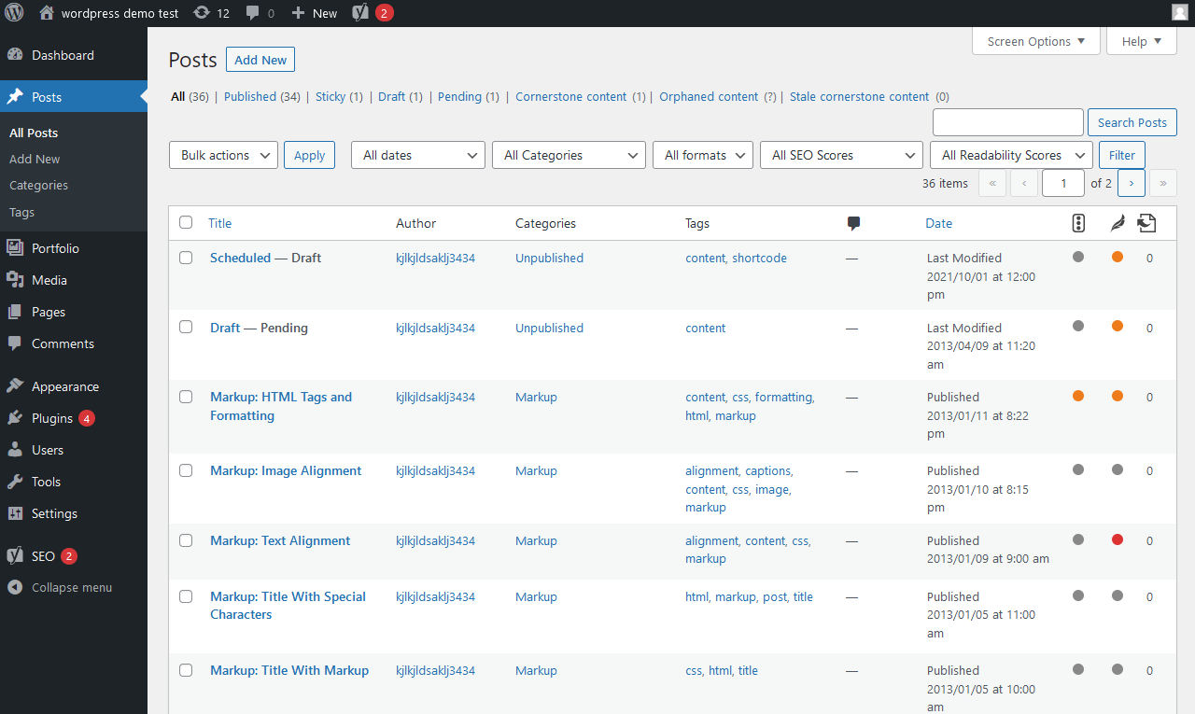Check the box for Markup: Text Alignment
1195x714 pixels.
(186, 540)
